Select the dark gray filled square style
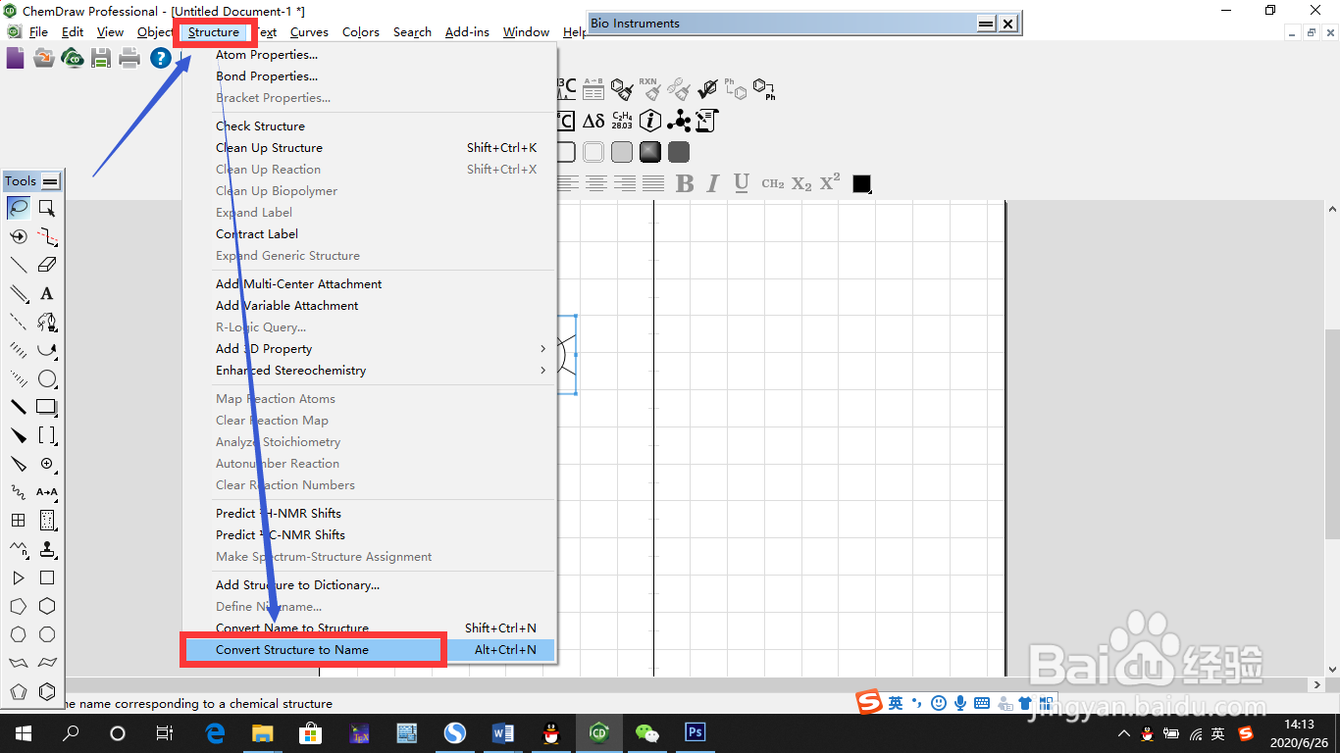Viewport: 1340px width, 753px height. (679, 152)
